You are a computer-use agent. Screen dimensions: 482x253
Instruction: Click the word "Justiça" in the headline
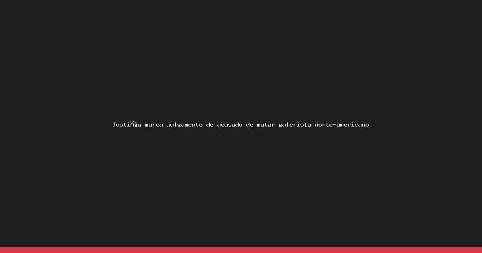pos(127,124)
